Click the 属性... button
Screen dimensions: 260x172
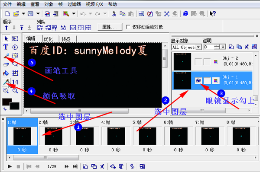click(110, 27)
